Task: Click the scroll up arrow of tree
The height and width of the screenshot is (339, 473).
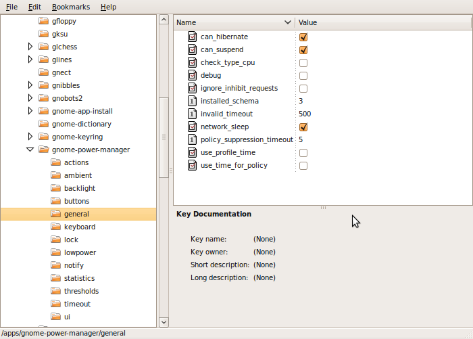Action: coord(164,20)
